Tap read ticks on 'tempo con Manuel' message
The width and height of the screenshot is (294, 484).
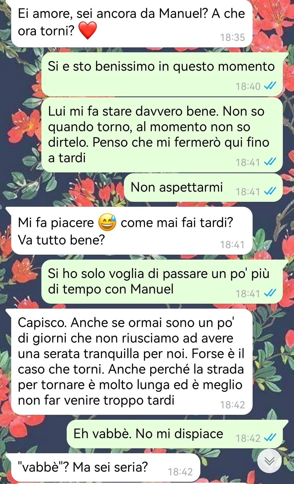coord(270,293)
